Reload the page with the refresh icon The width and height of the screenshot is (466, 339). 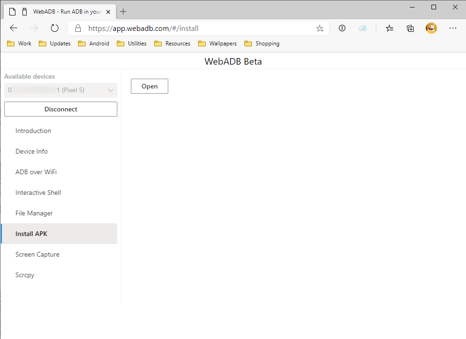tap(55, 28)
